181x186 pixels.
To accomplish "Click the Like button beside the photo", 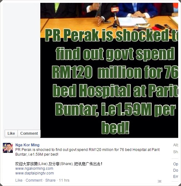I will pos(11,133).
